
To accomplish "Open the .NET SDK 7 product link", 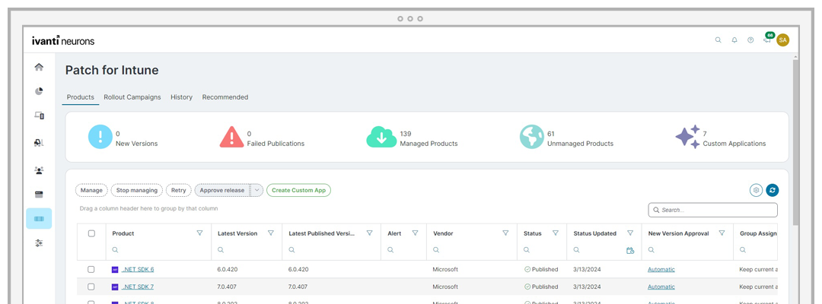I will pos(138,287).
